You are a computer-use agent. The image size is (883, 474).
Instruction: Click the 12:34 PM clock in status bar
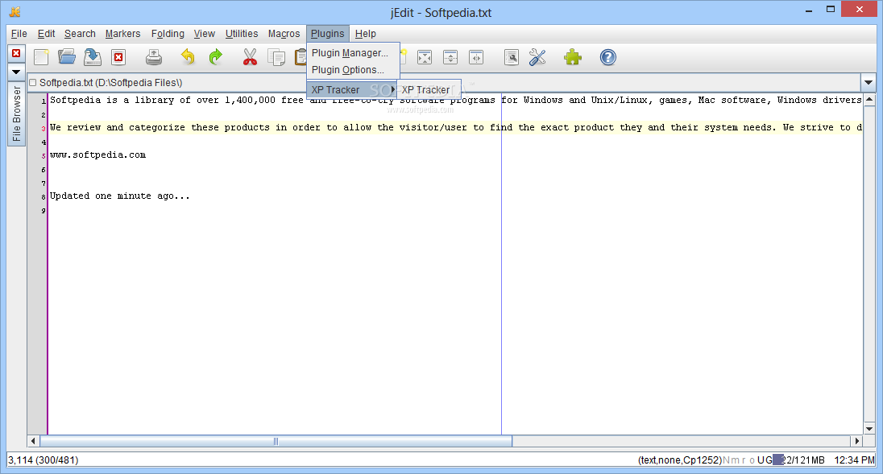coord(854,460)
